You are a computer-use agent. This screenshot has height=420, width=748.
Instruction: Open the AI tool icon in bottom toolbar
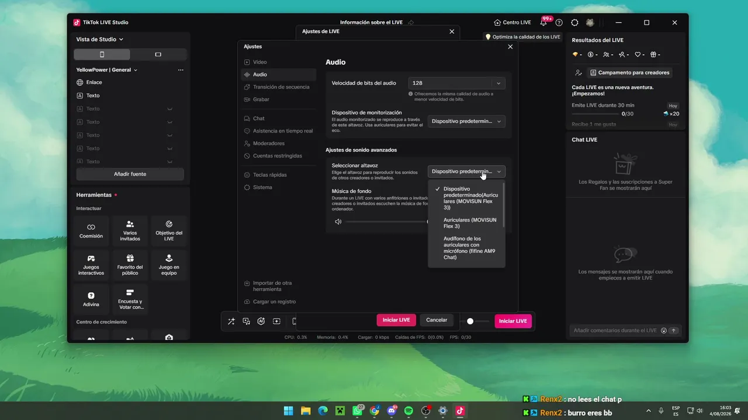(261, 321)
